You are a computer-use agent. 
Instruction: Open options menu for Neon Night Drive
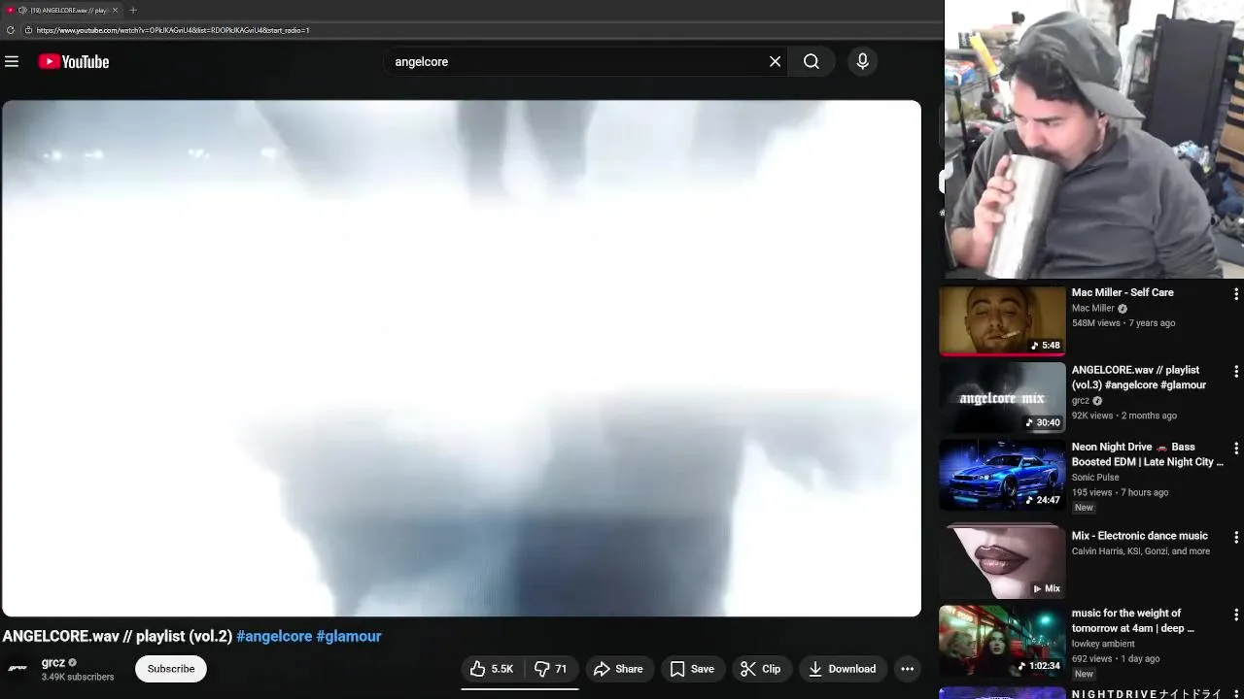1235,448
